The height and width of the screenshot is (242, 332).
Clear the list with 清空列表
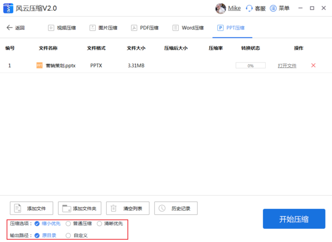click(x=128, y=208)
